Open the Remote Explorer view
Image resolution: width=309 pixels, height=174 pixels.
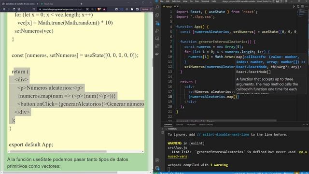(x=157, y=39)
